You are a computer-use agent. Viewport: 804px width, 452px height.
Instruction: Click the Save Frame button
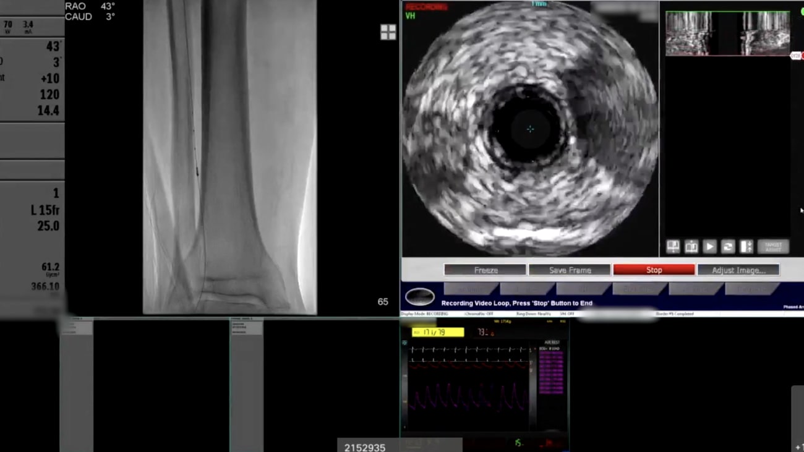point(570,269)
